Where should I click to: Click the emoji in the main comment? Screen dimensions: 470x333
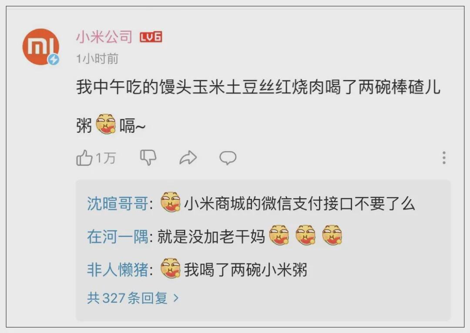[x=105, y=124]
